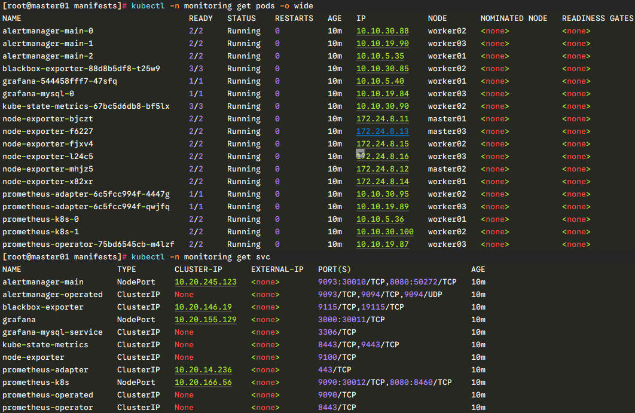635x413 pixels.
Task: Open alertmanager-main cluster IP 10.20.245.123
Action: pos(205,282)
